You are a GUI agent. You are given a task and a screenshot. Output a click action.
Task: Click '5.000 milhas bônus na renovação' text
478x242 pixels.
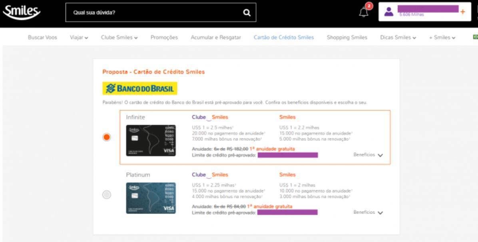click(x=315, y=139)
